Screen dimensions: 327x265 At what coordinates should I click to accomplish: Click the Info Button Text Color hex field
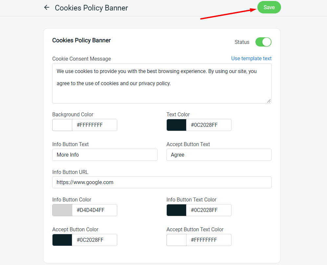(x=208, y=210)
